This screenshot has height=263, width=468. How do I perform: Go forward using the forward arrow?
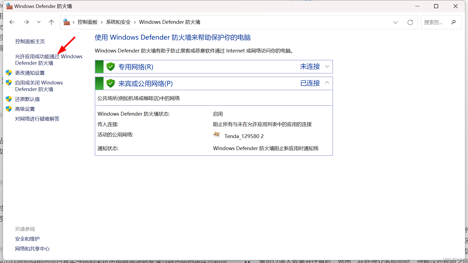26,22
